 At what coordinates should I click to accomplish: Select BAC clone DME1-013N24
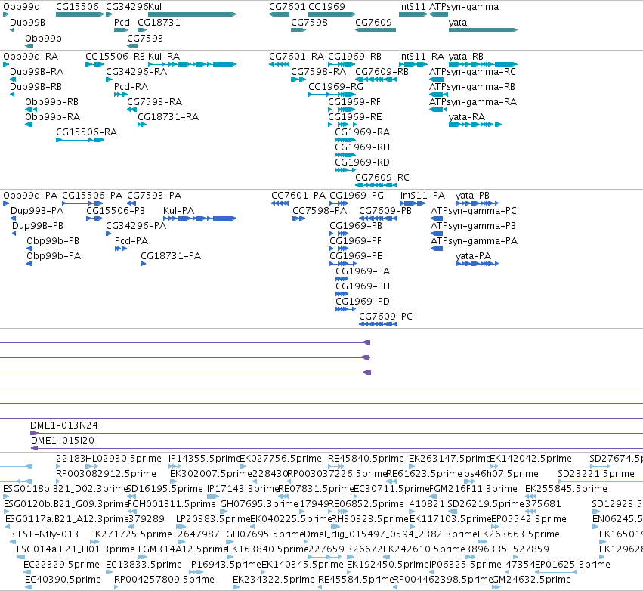click(x=64, y=425)
